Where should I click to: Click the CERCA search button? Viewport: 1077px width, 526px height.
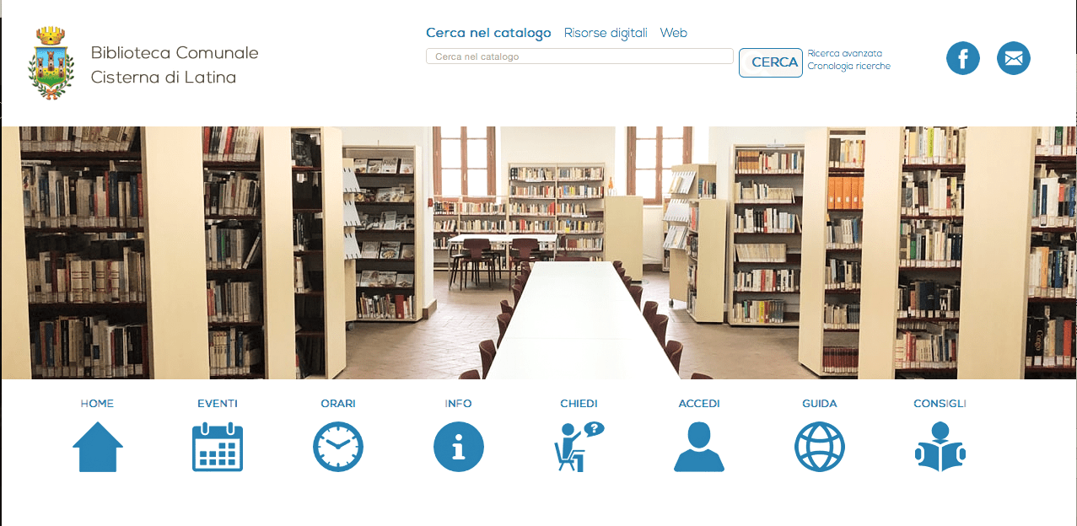[771, 62]
